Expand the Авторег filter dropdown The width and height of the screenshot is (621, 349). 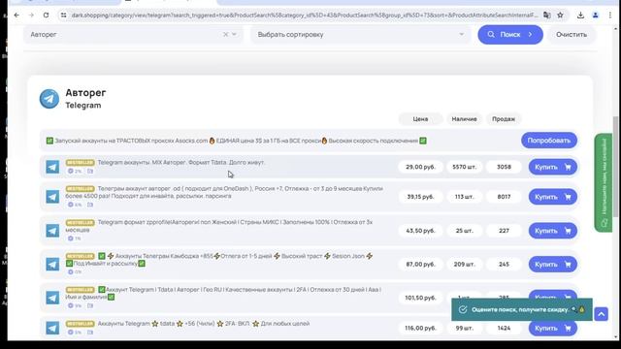[x=235, y=35]
